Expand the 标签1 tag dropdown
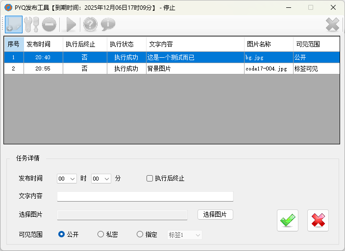The height and width of the screenshot is (251, 345). (x=185, y=235)
